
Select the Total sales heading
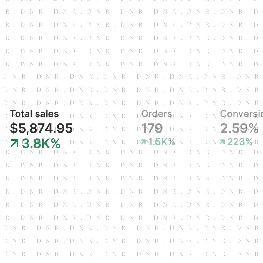click(34, 114)
